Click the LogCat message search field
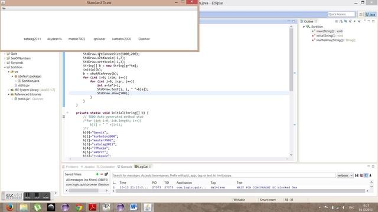The width and height of the screenshot is (378, 212). (224, 175)
